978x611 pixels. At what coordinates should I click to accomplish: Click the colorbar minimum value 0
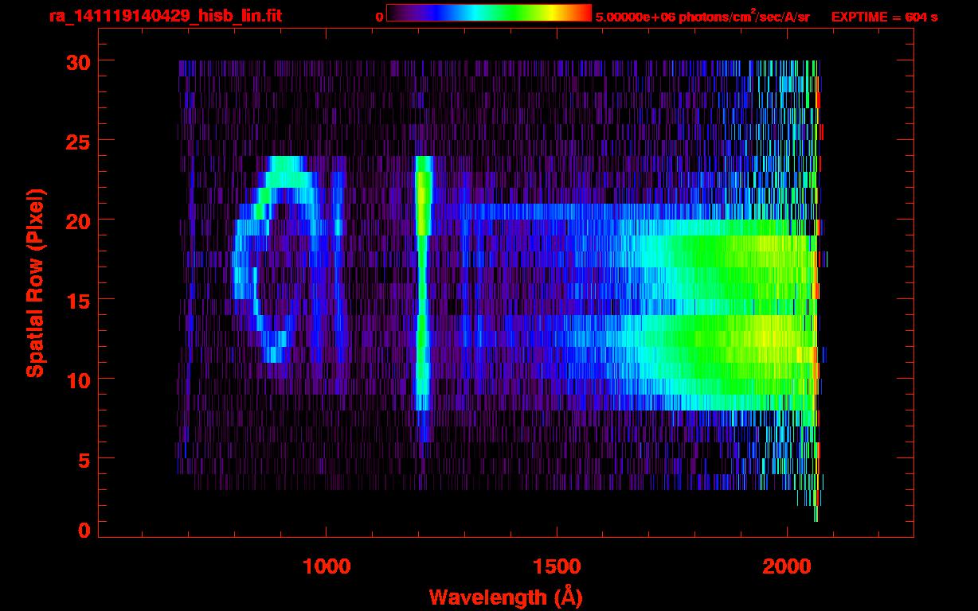coord(379,17)
